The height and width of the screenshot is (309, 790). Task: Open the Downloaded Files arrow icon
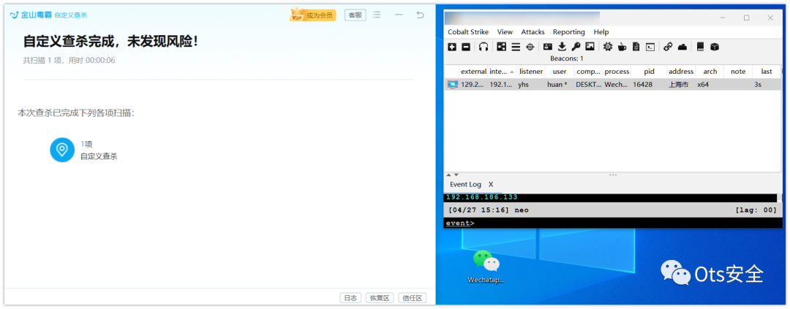562,47
